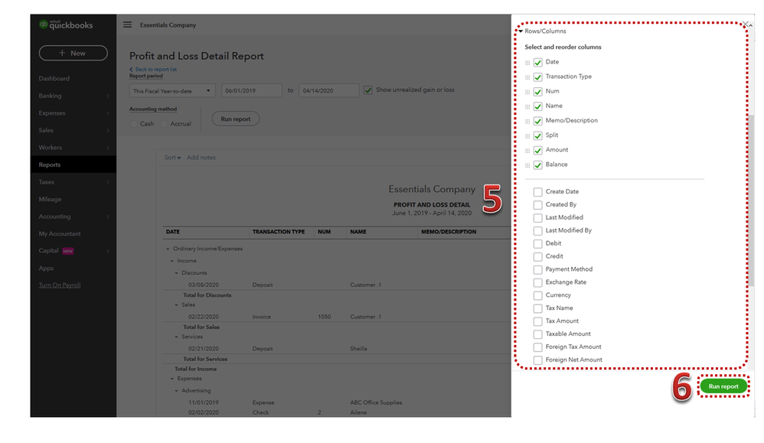Enable the Last Modified By checkbox
Screen dimensions: 764x443
click(538, 231)
